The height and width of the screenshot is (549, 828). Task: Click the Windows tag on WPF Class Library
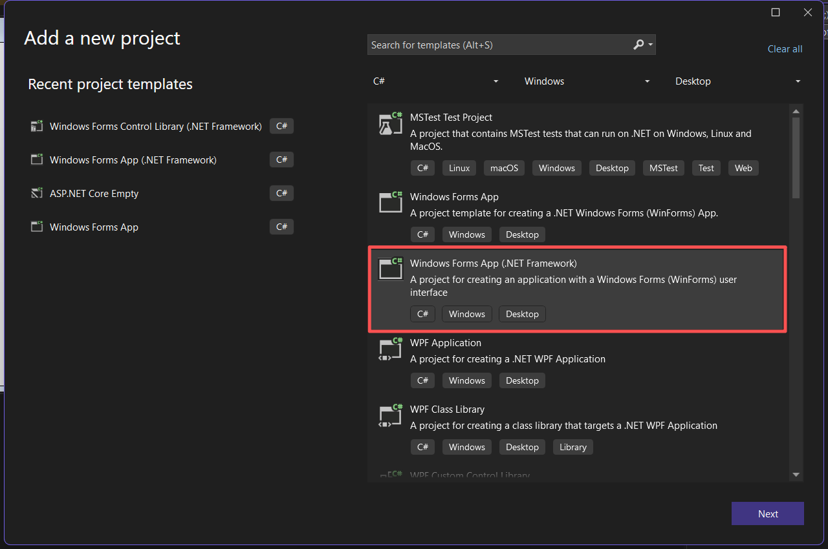coord(466,447)
